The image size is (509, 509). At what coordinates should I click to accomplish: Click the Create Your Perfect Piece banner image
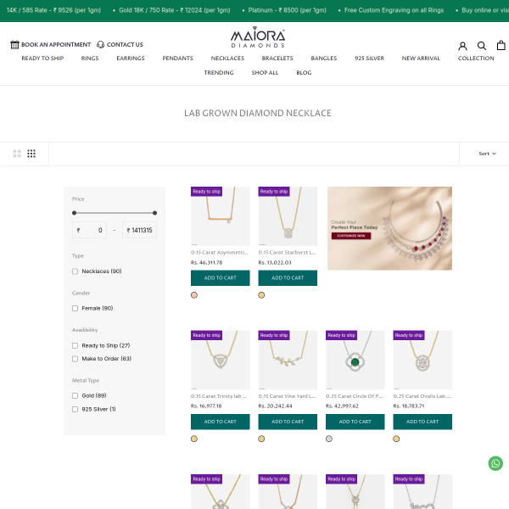point(389,228)
